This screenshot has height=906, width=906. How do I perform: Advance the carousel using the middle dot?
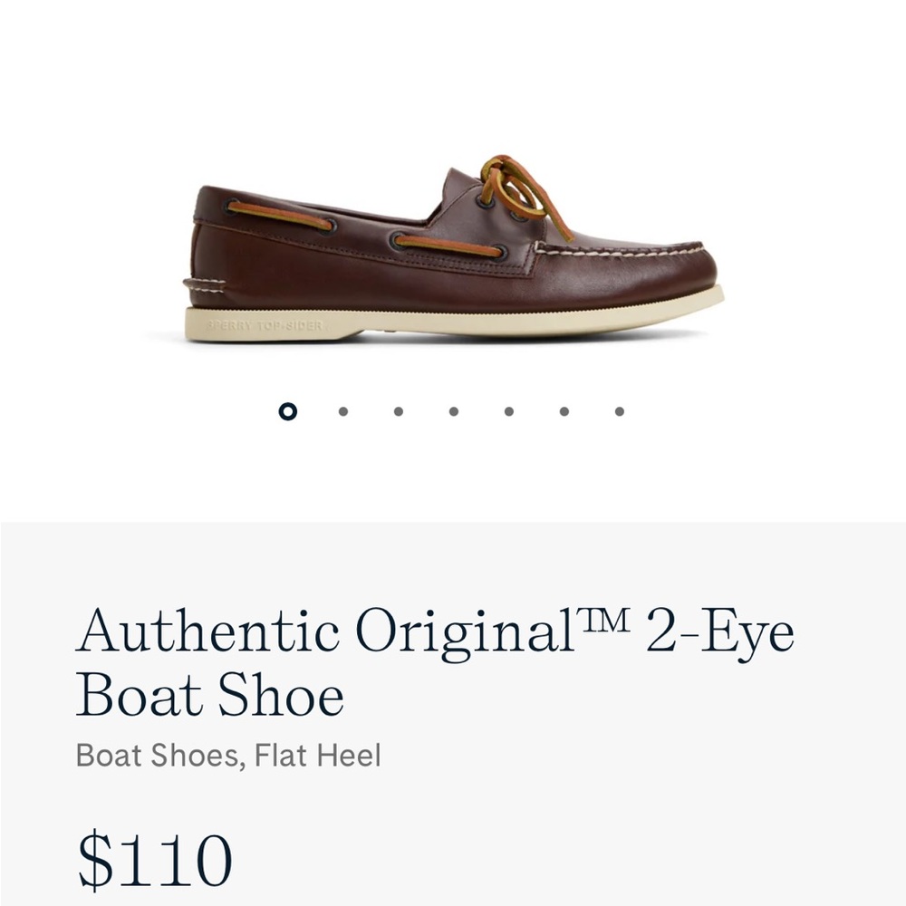coord(453,412)
